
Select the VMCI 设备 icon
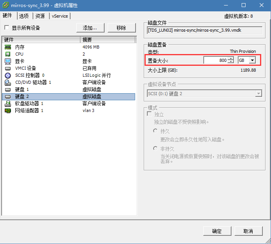coord(8,68)
